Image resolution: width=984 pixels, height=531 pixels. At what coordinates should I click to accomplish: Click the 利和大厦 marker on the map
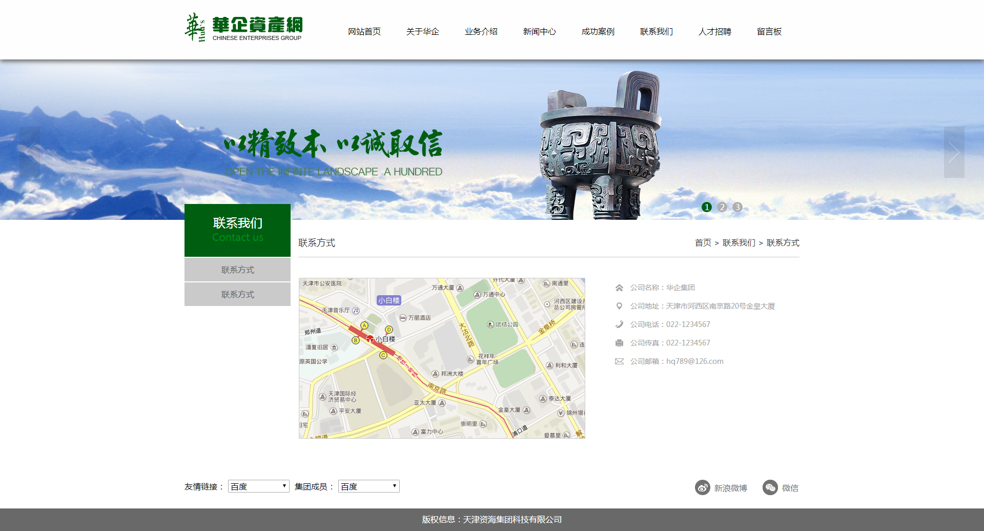coord(549,365)
